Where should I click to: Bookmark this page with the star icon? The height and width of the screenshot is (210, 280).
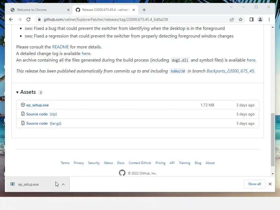tap(241, 19)
